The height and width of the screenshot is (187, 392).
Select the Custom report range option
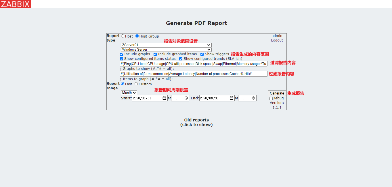pos(136,84)
